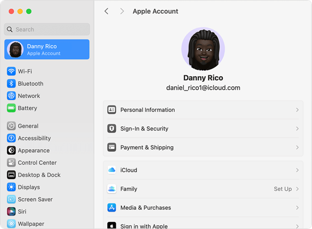The width and height of the screenshot is (312, 229).
Task: Open the Displays settings icon
Action: point(11,187)
